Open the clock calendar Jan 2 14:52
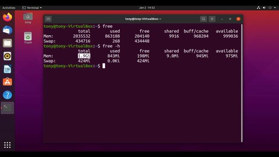The width and height of the screenshot is (279, 157). [147, 8]
